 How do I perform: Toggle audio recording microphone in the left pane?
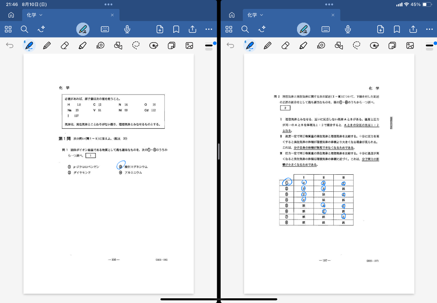coord(127,29)
